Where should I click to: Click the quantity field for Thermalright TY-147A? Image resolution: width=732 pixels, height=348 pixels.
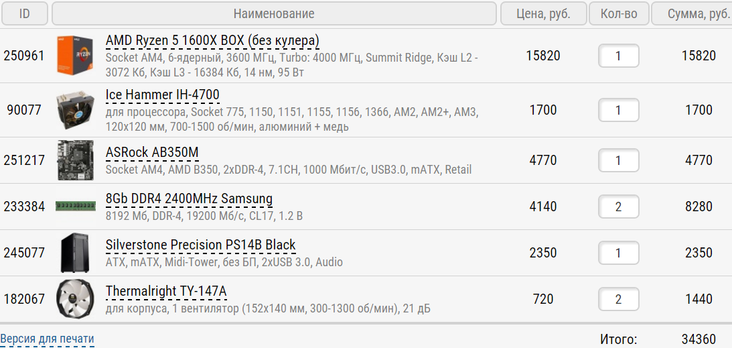click(618, 299)
